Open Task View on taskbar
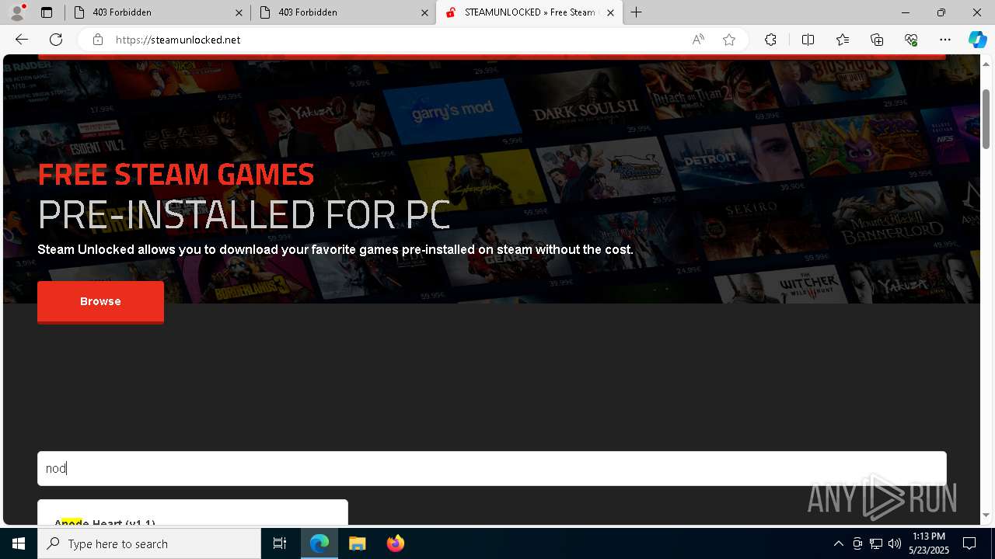This screenshot has height=559, width=995. [x=280, y=543]
